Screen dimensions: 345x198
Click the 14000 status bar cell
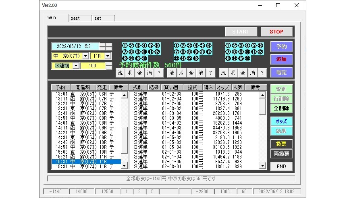coord(82,192)
